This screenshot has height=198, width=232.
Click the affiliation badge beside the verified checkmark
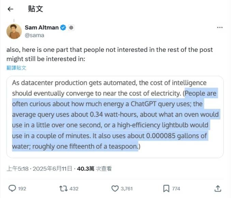tap(71, 28)
